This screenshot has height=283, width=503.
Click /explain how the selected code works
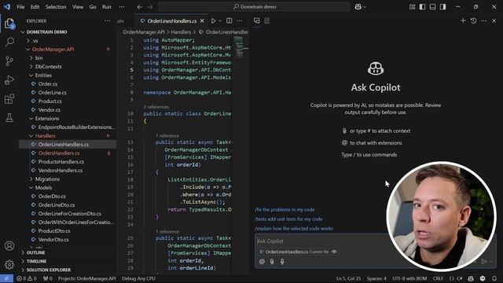294,229
